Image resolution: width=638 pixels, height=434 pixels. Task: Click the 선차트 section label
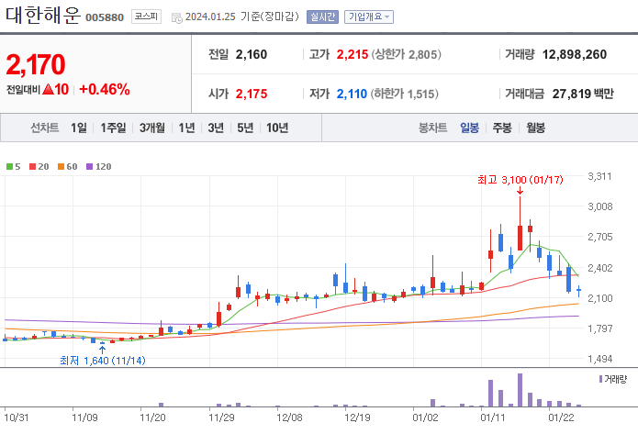tap(45, 128)
